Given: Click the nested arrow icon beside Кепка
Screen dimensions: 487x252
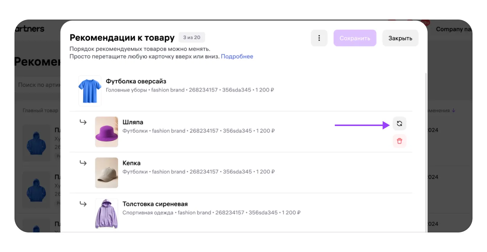Looking at the screenshot, I should [83, 163].
